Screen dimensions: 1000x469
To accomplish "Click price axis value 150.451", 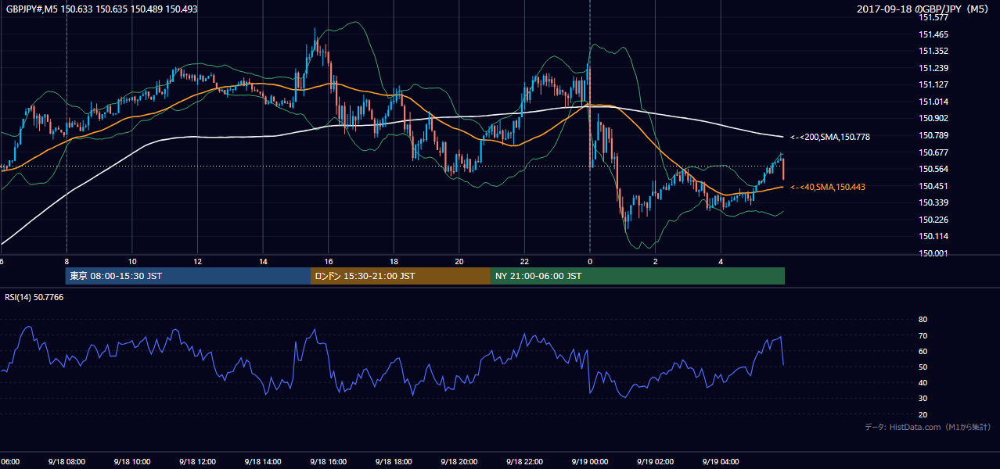I will [x=933, y=186].
